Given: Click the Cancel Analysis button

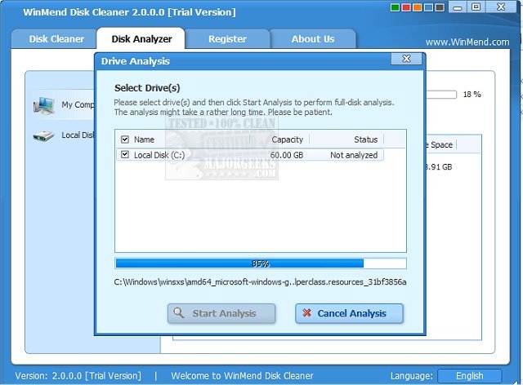Looking at the screenshot, I should 349,313.
